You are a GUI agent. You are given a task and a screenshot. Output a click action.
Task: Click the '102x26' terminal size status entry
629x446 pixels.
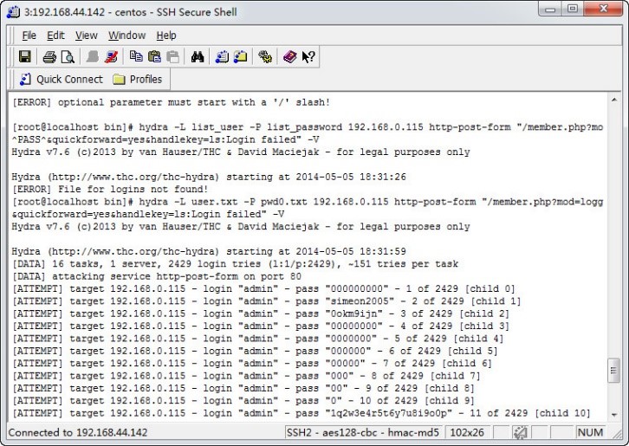467,432
